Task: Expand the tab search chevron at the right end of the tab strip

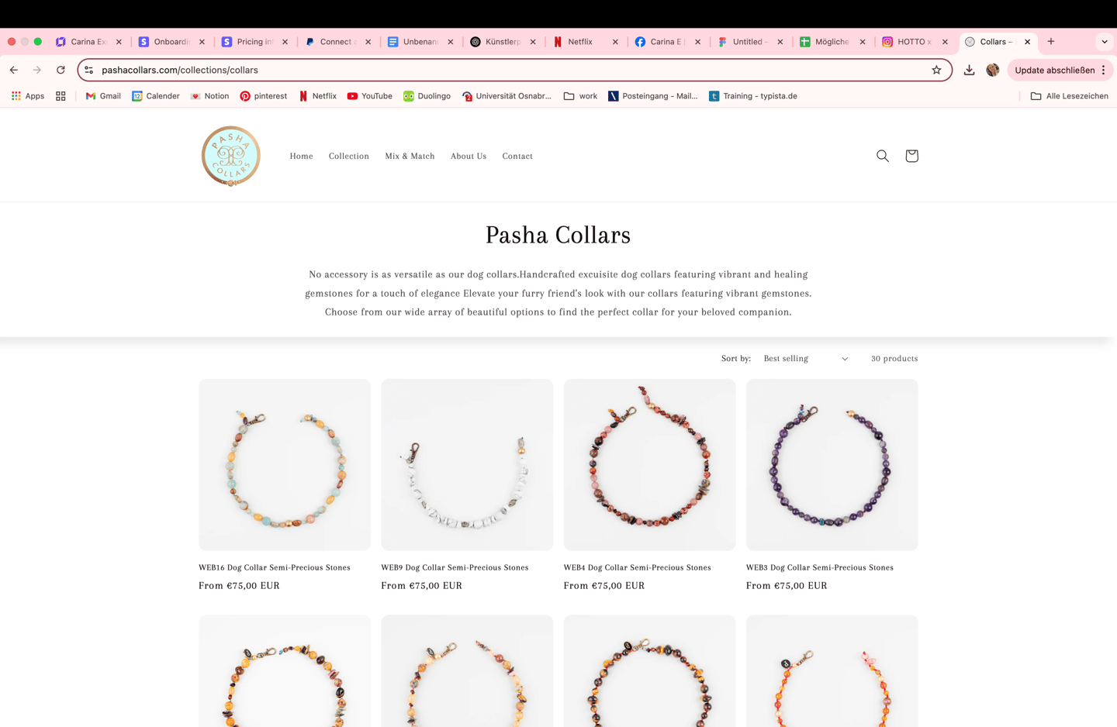Action: point(1105,42)
